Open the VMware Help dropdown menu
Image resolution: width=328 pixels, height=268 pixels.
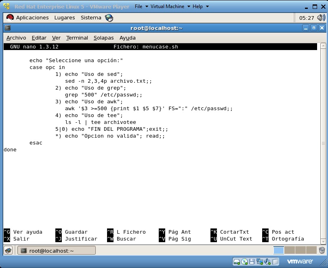201,6
